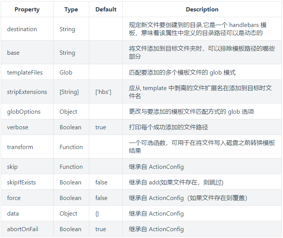The height and width of the screenshot is (238, 283).
Task: Select the skipIfExists property cell
Action: tap(21, 182)
